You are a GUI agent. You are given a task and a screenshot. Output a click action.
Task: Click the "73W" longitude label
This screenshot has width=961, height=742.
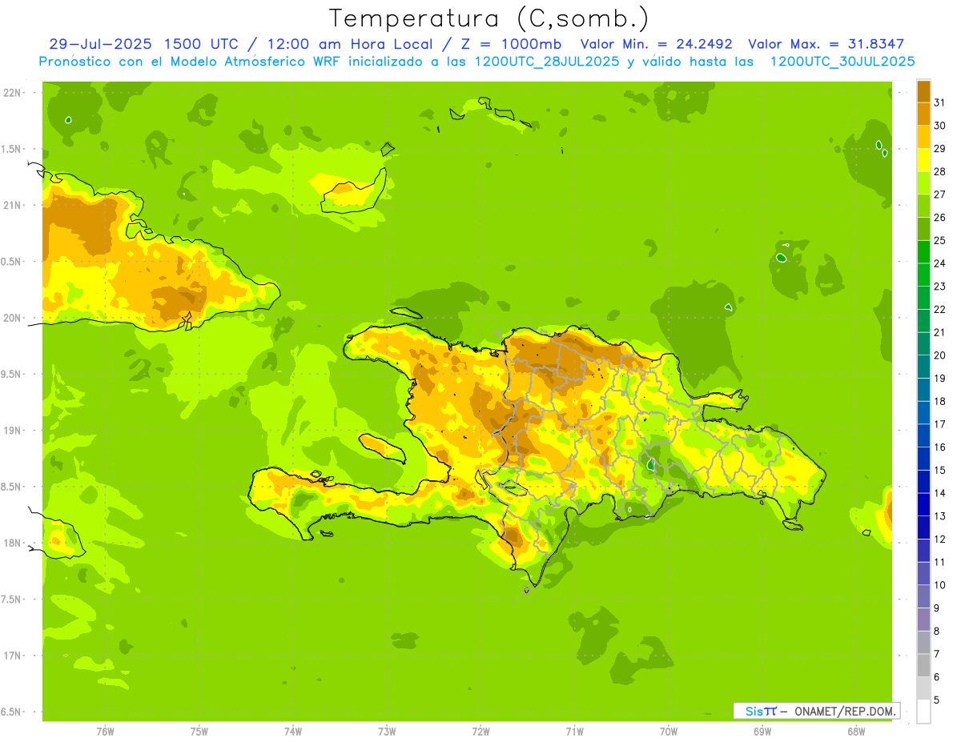click(x=387, y=732)
